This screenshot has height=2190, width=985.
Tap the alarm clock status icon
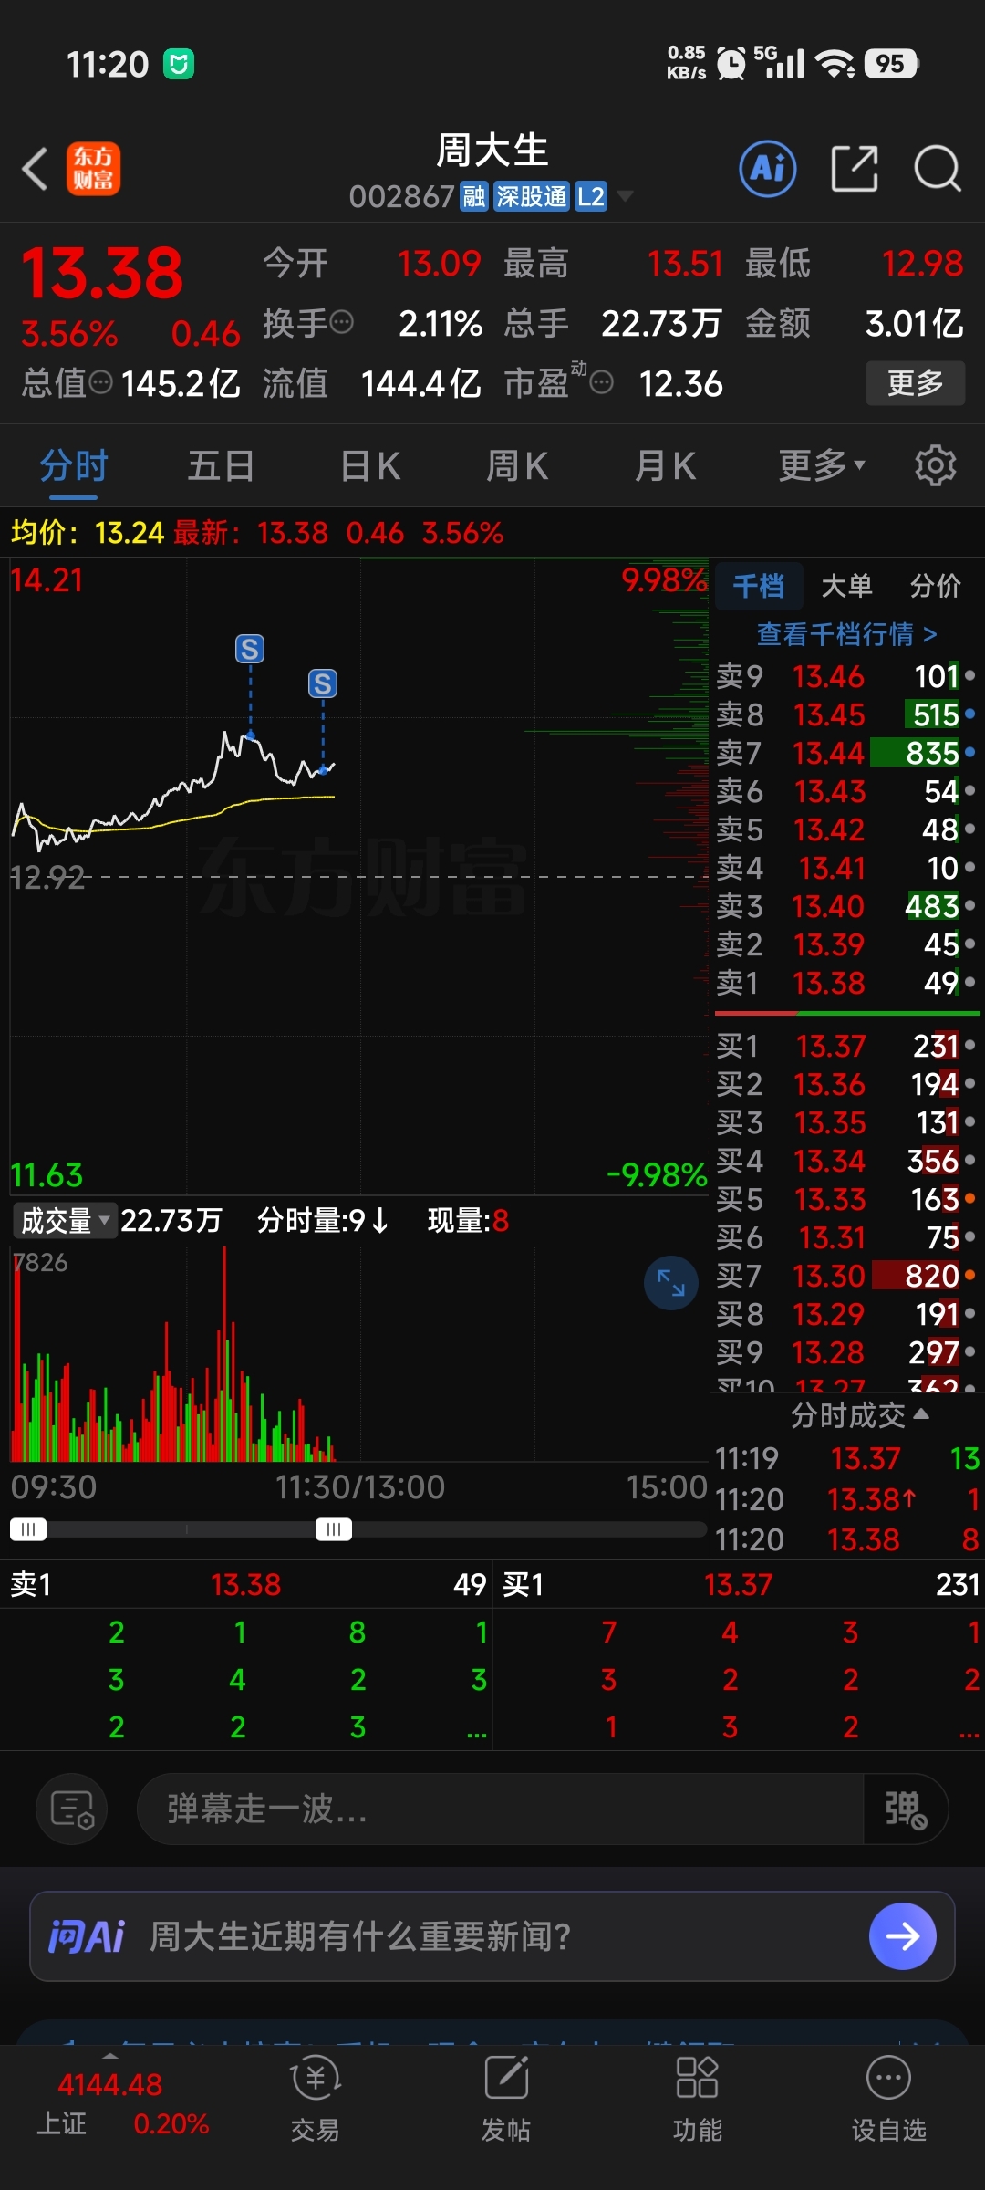[x=731, y=63]
